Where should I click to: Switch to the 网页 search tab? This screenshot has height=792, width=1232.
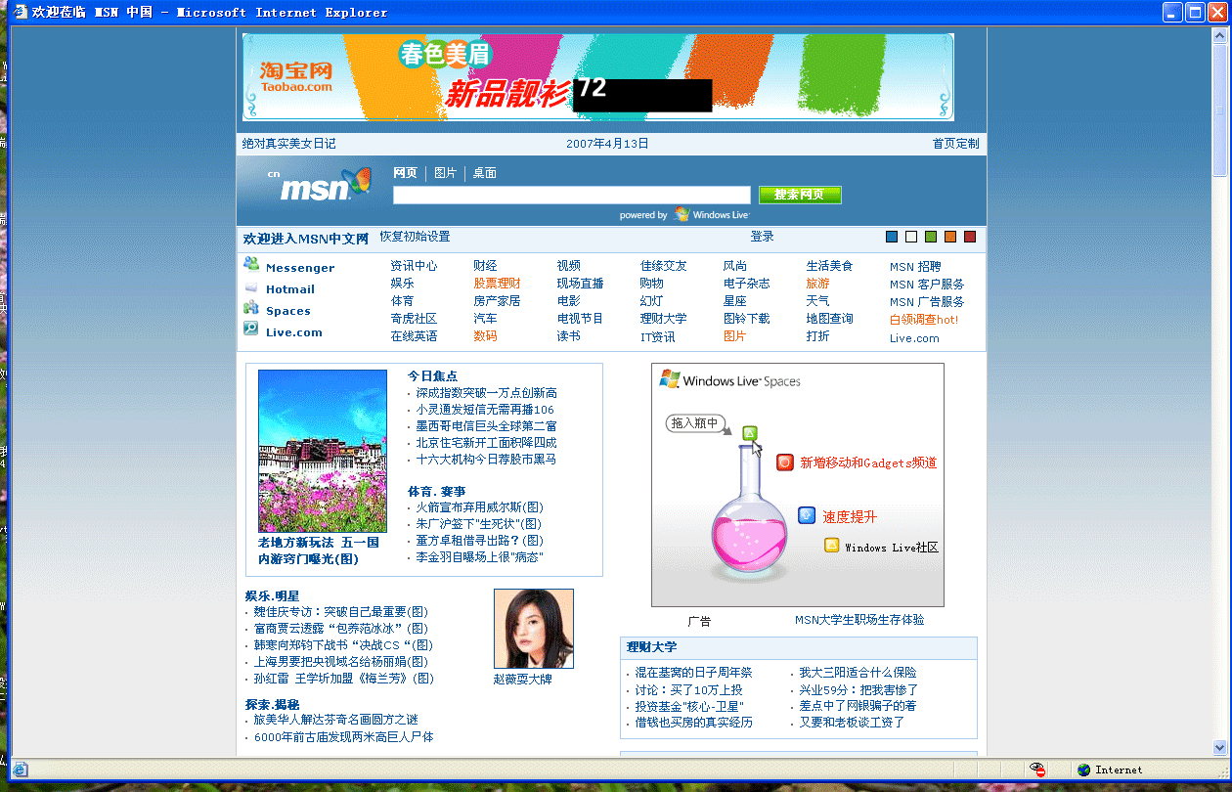pyautogui.click(x=405, y=173)
